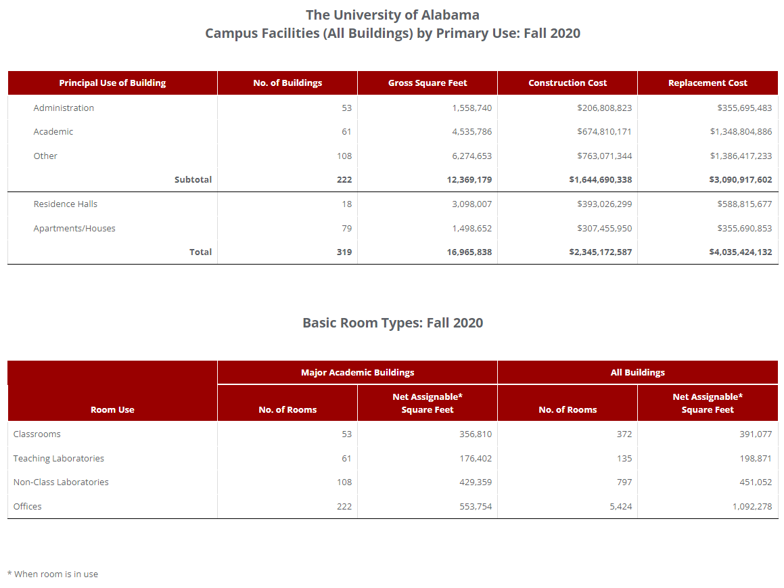The width and height of the screenshot is (784, 588).
Task: Click the Academic construction cost $674,810,171
Action: click(604, 132)
